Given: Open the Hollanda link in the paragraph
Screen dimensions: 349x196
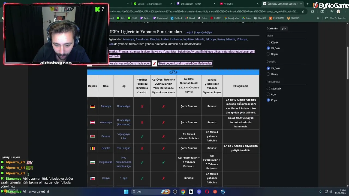Looking at the screenshot, I should 176,39.
